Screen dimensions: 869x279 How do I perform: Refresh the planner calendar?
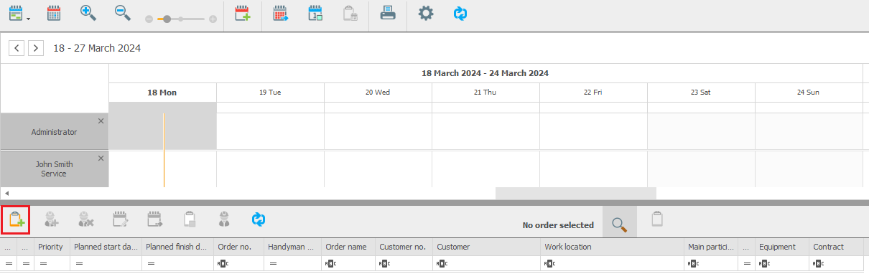click(460, 13)
